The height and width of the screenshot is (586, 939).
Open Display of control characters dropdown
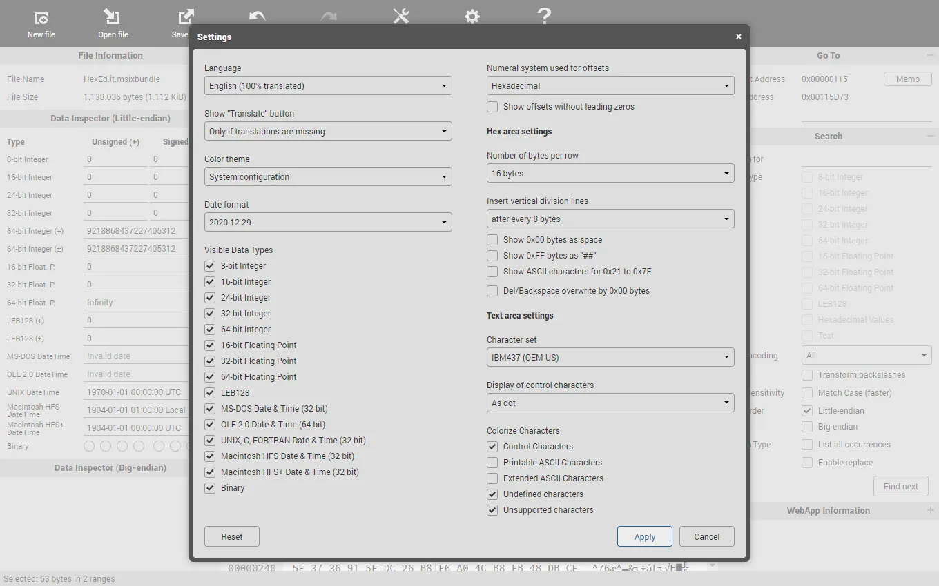[x=610, y=403]
